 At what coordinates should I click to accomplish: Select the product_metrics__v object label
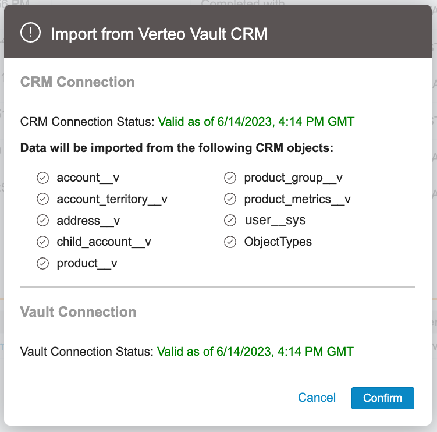[297, 199]
